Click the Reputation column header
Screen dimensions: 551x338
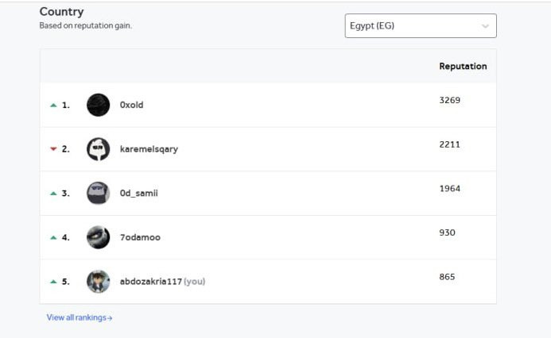[463, 67]
